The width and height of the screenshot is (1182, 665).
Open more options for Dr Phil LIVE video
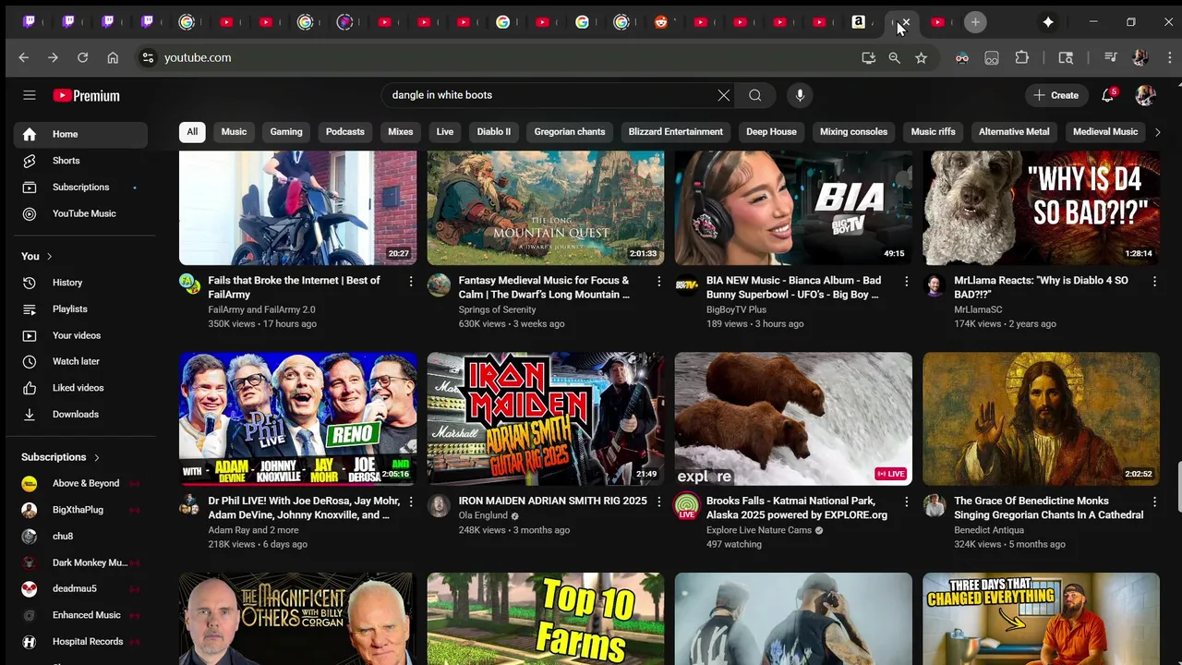pos(411,502)
